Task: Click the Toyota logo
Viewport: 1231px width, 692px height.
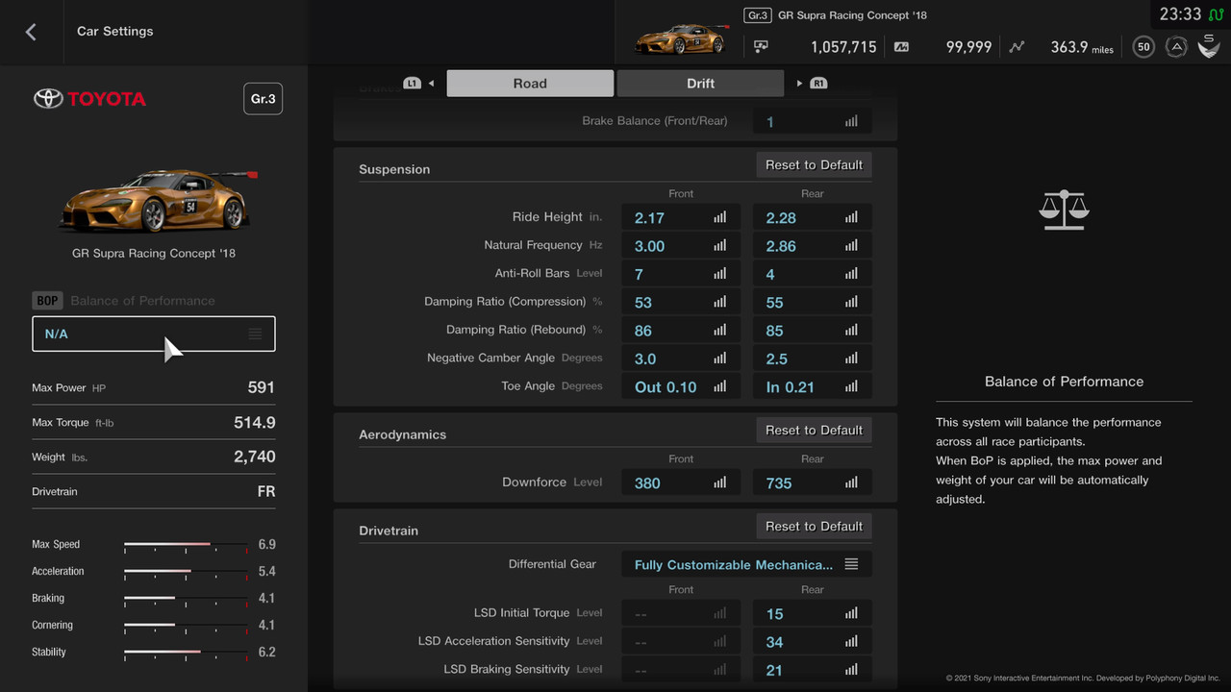Action: pos(90,98)
